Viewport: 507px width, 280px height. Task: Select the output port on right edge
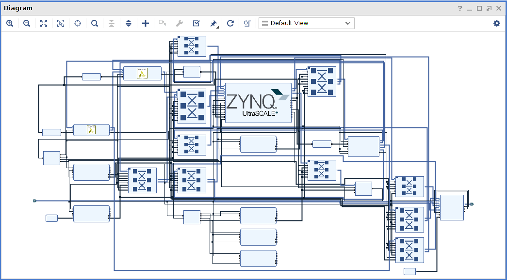click(x=472, y=204)
